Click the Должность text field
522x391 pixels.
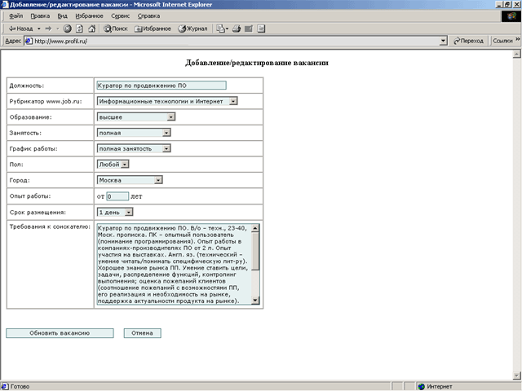pos(161,86)
